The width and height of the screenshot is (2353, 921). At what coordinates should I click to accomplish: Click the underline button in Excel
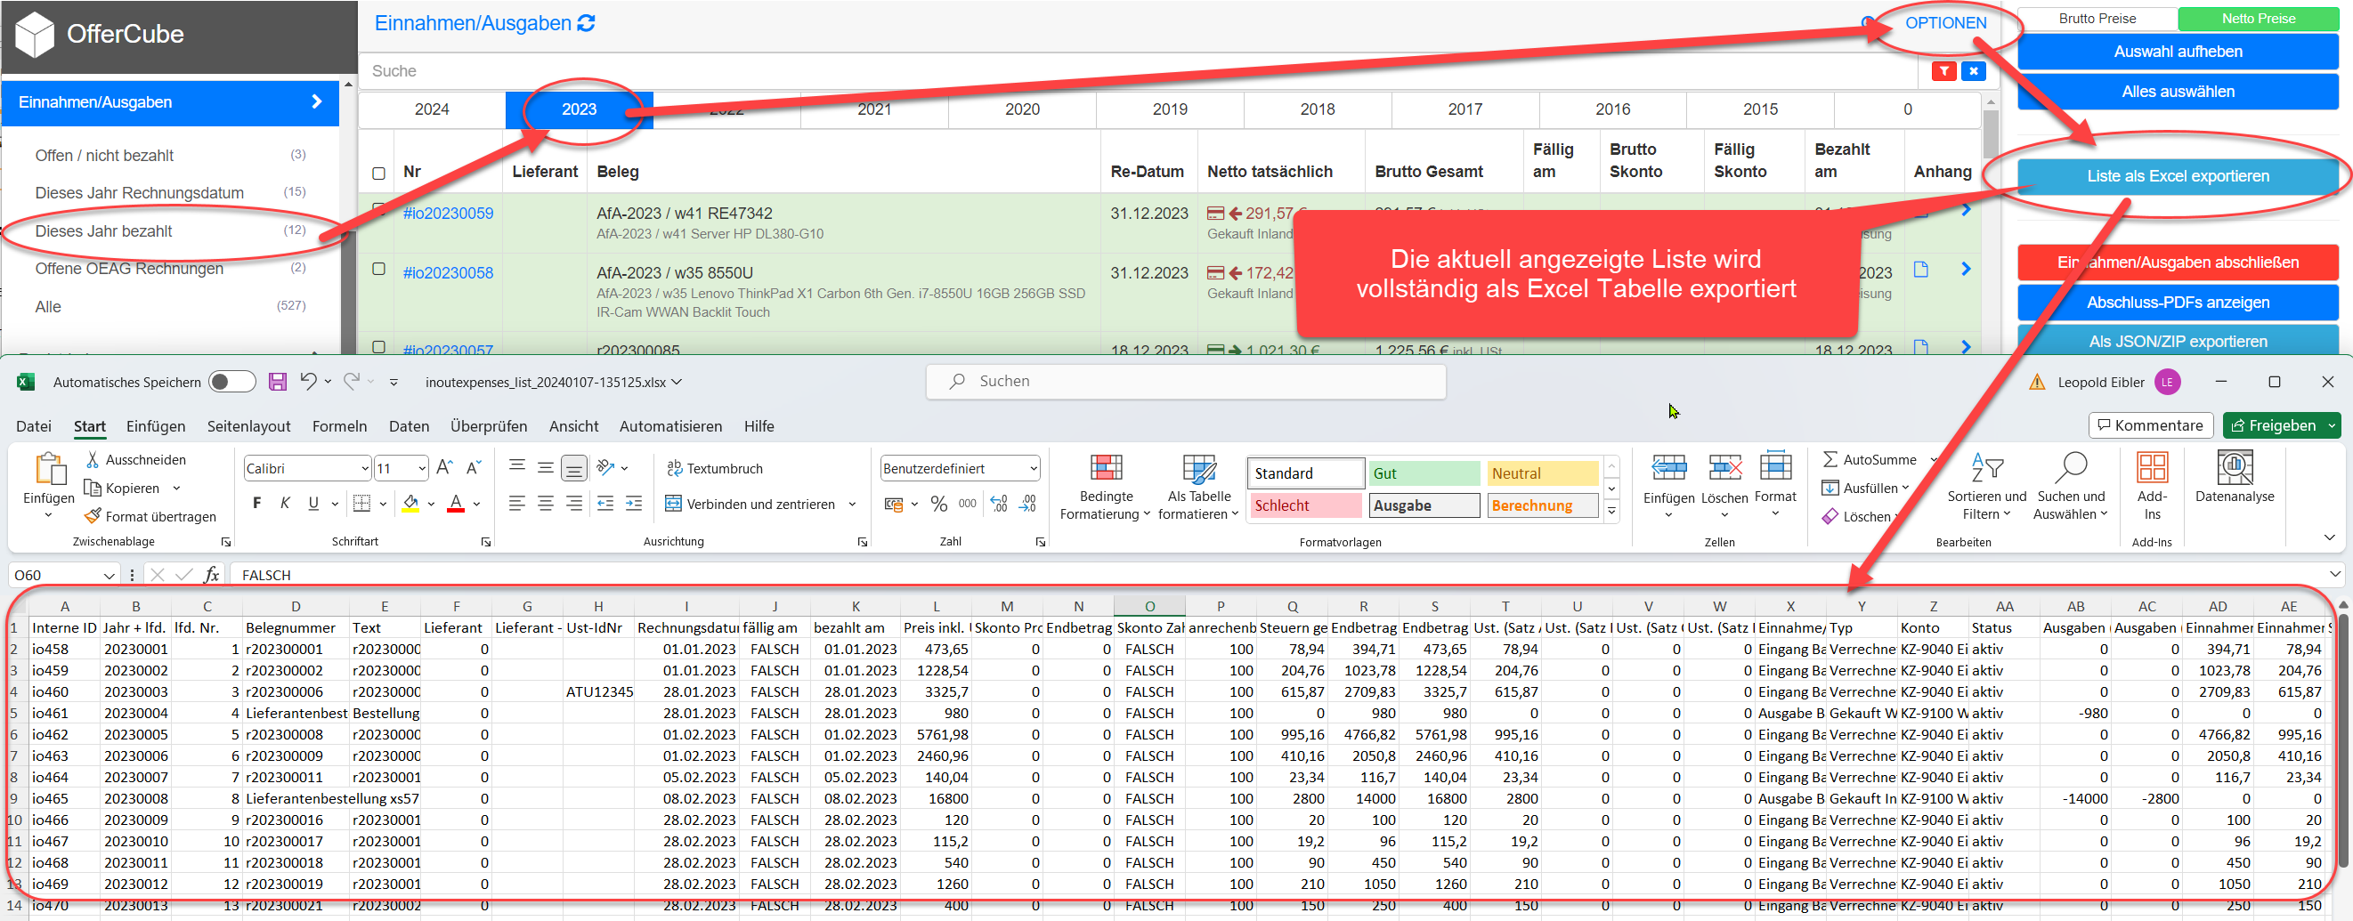[x=313, y=503]
